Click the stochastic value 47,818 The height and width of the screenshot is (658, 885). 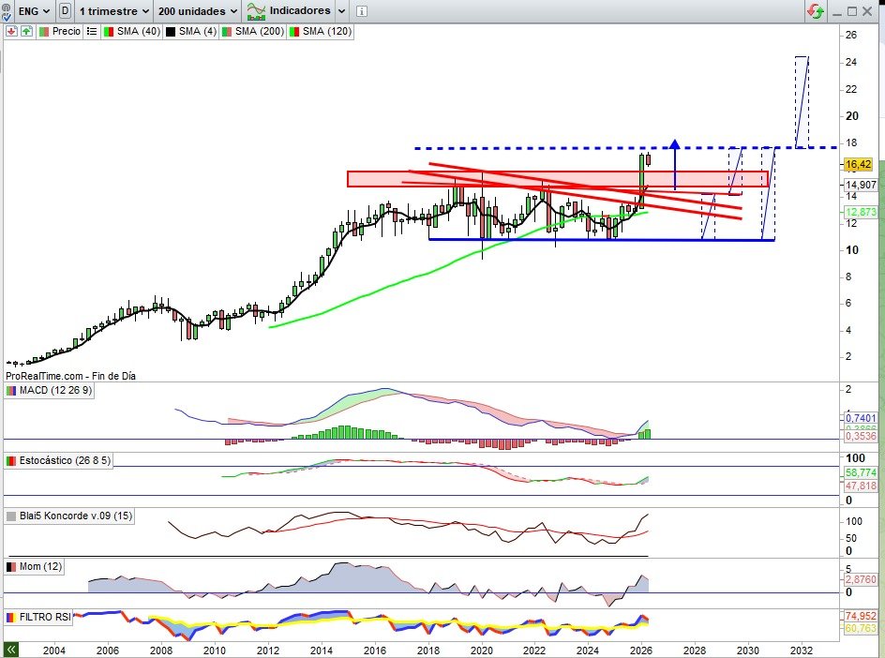(x=861, y=486)
